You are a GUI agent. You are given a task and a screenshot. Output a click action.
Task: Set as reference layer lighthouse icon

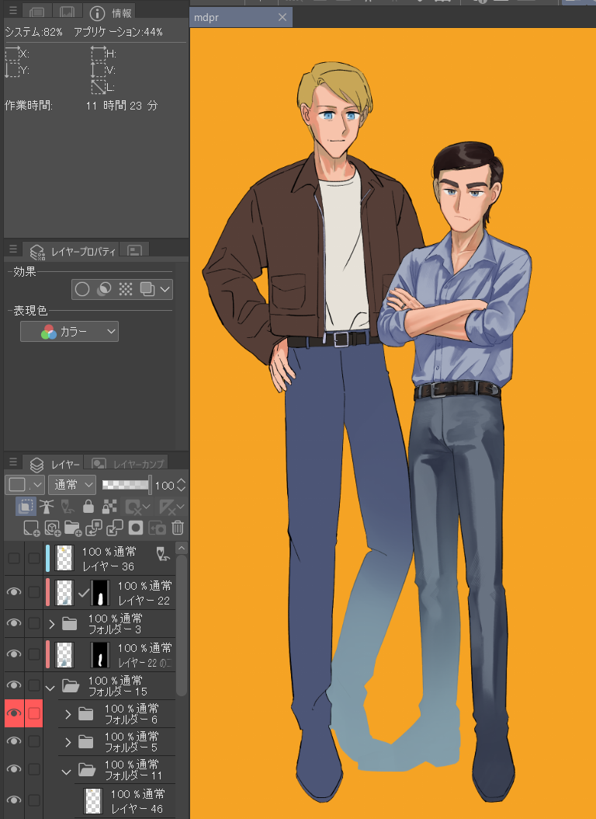(x=47, y=507)
